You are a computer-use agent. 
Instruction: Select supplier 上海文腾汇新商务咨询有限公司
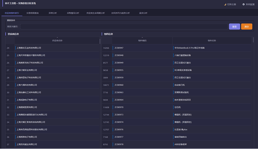pyautogui.click(x=31, y=122)
